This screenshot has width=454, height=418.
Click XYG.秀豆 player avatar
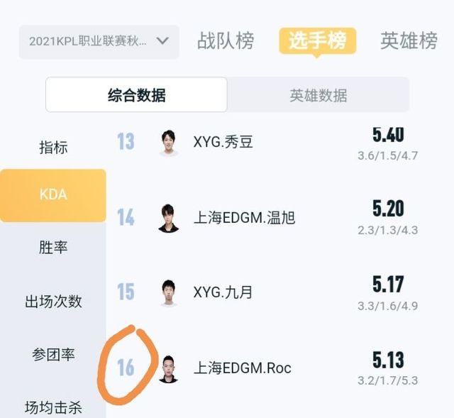pos(169,142)
